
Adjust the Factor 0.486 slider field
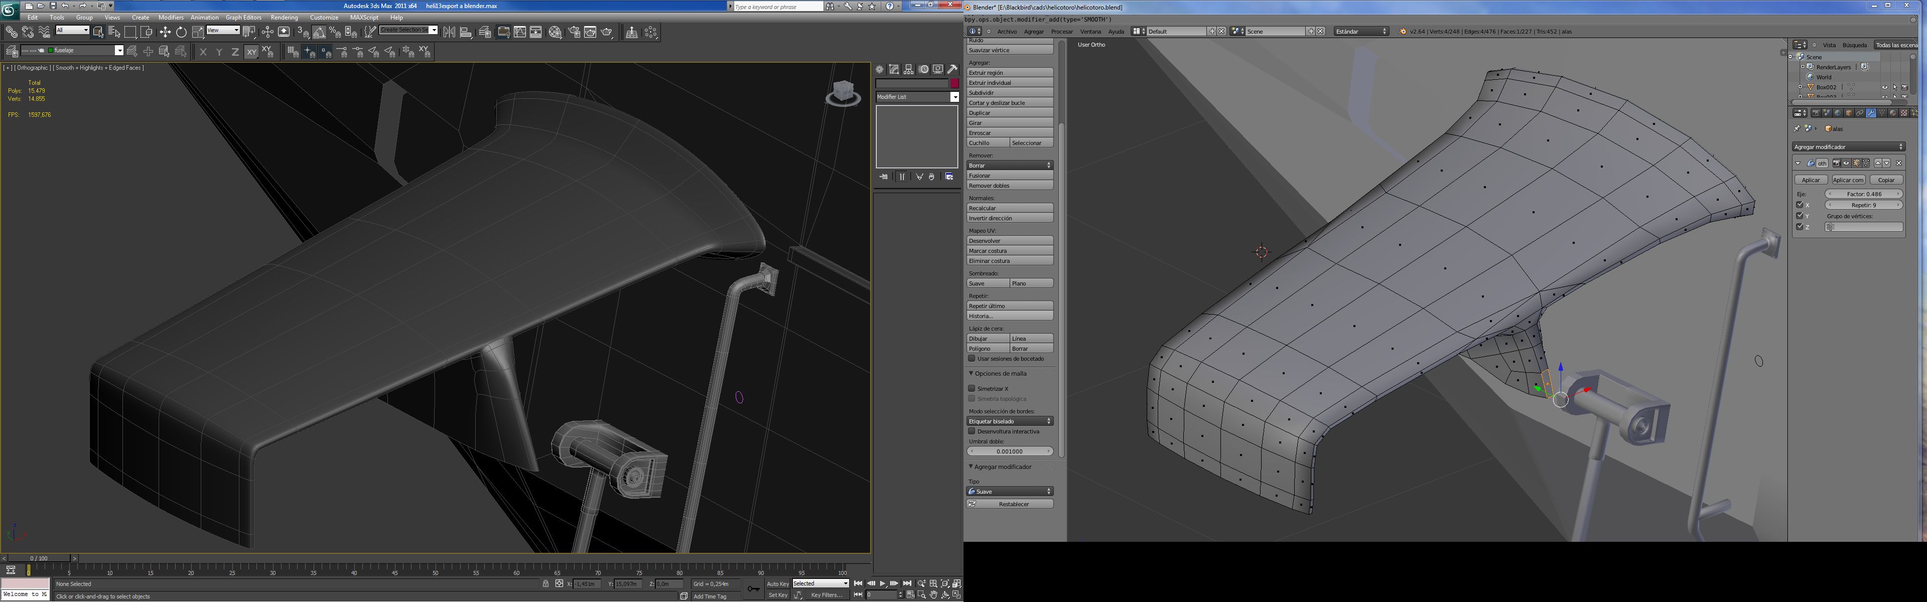pos(1863,194)
